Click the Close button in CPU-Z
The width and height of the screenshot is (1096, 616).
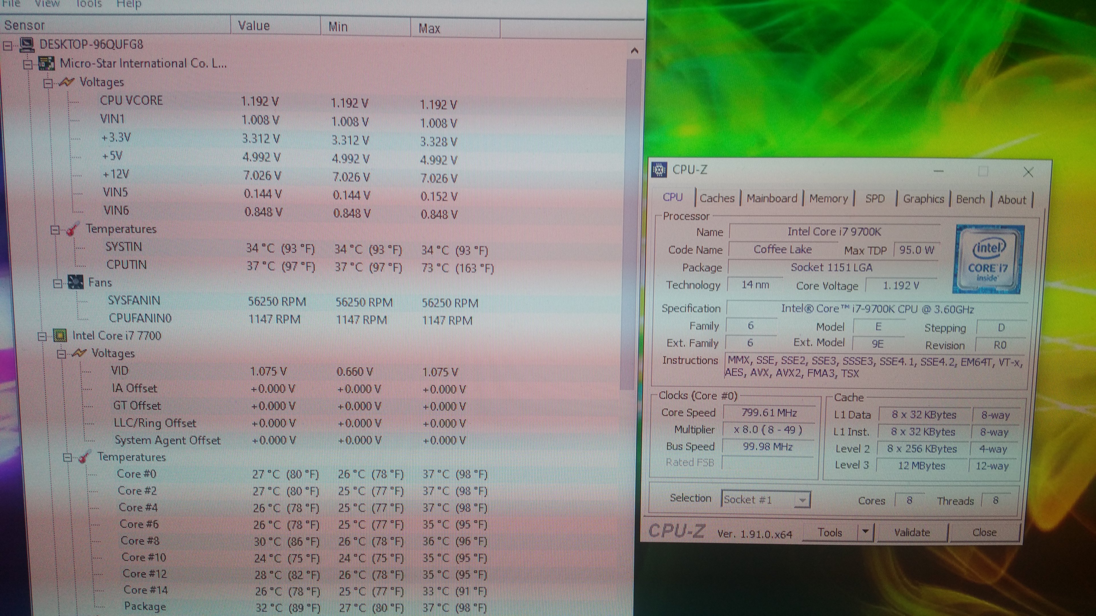[984, 532]
